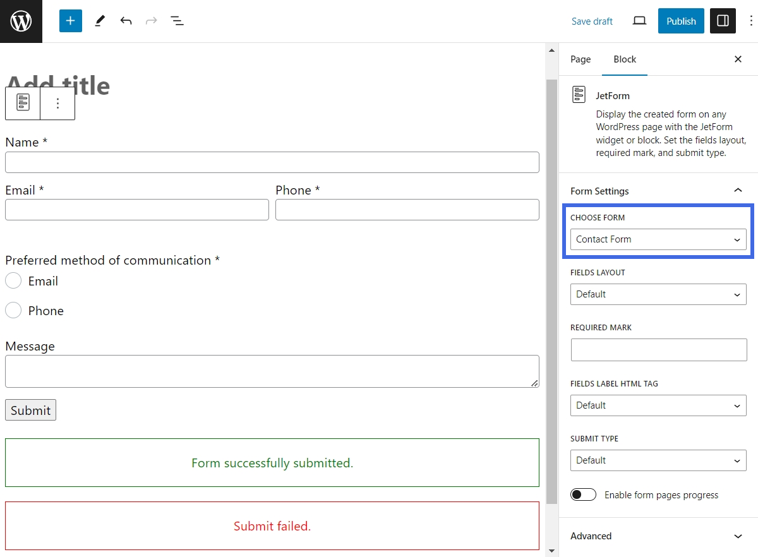Image resolution: width=758 pixels, height=557 pixels.
Task: Click the Publish button
Action: point(681,21)
